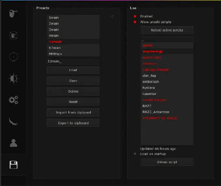Select the highlighted 52main preset
Screen dimensions: 221x186
point(73,42)
